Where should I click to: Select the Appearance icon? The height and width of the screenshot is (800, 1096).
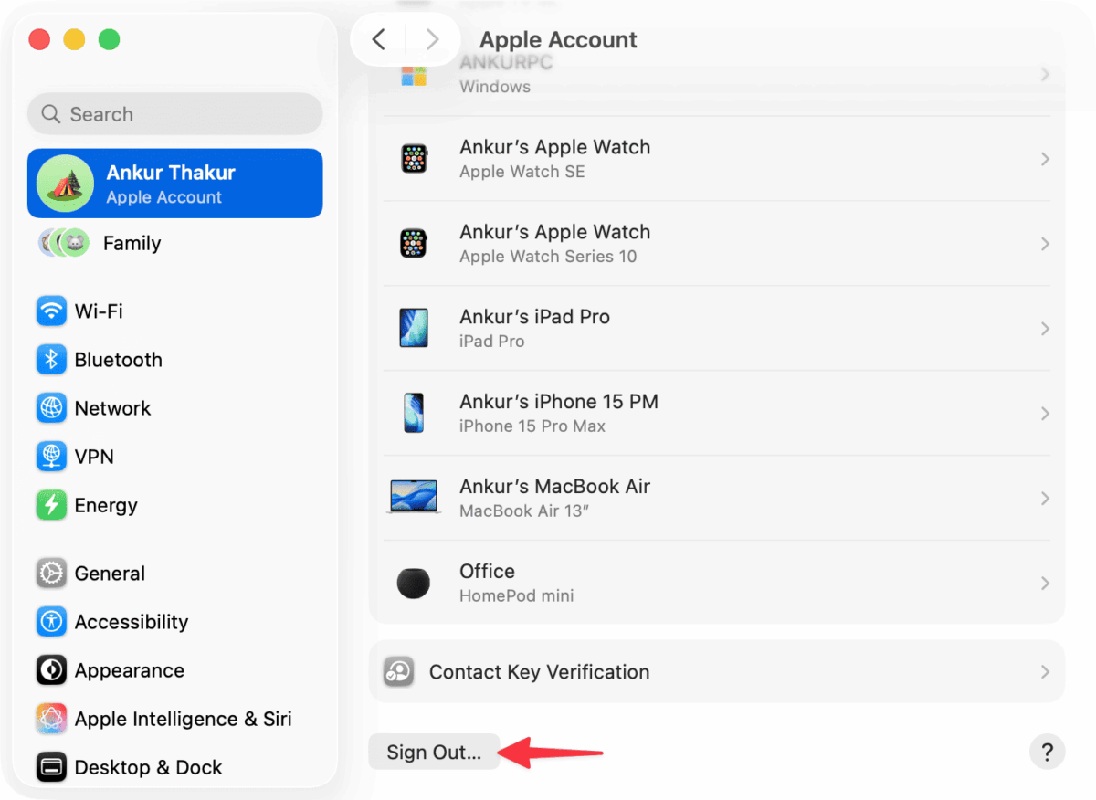coord(51,670)
